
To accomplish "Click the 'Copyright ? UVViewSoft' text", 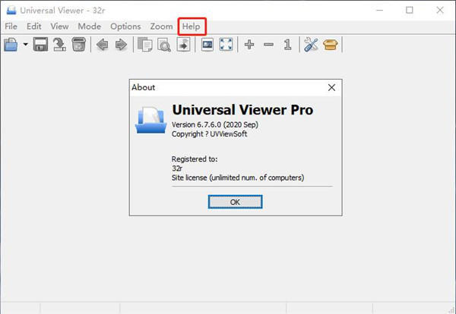I will [210, 134].
